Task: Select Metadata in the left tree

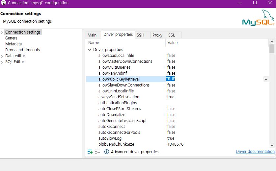Action: (x=14, y=44)
